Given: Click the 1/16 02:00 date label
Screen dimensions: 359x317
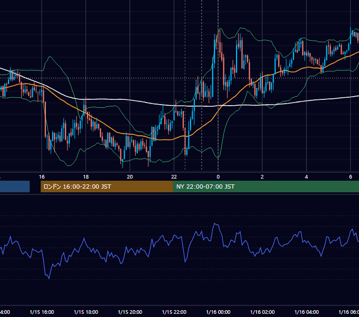Looking at the screenshot, I should click(x=262, y=312).
